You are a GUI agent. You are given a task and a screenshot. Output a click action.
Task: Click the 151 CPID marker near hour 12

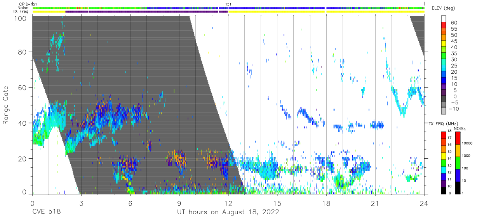pyautogui.click(x=228, y=4)
